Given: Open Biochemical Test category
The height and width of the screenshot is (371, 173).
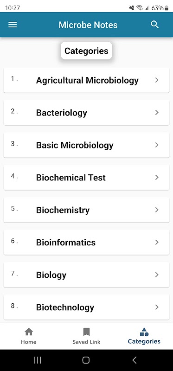Looking at the screenshot, I should 86,177.
